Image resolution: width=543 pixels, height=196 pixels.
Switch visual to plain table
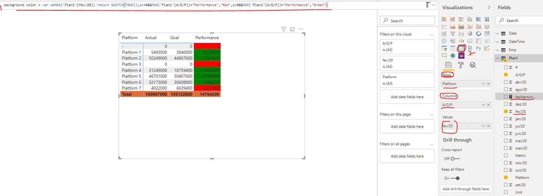coord(453,48)
